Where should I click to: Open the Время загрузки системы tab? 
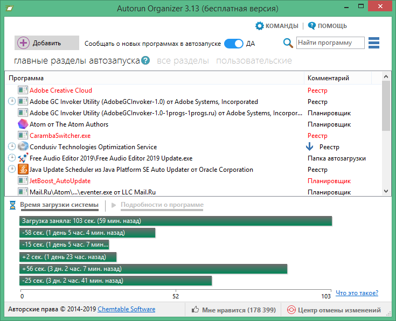(59, 205)
